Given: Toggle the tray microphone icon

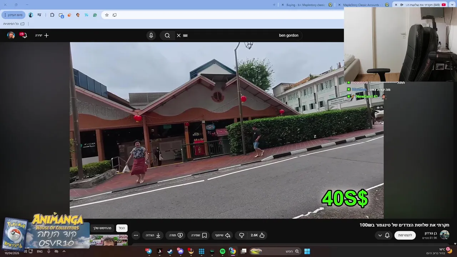Looking at the screenshot, I should click(49, 251).
